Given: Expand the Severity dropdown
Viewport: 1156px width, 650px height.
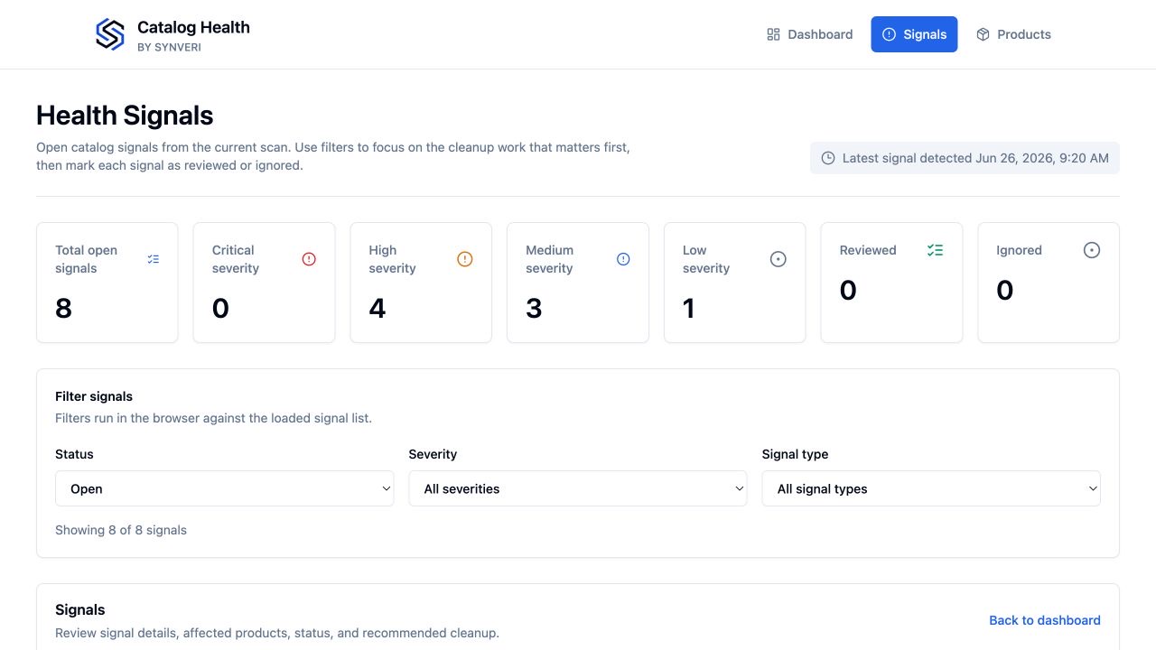Looking at the screenshot, I should click(x=578, y=488).
